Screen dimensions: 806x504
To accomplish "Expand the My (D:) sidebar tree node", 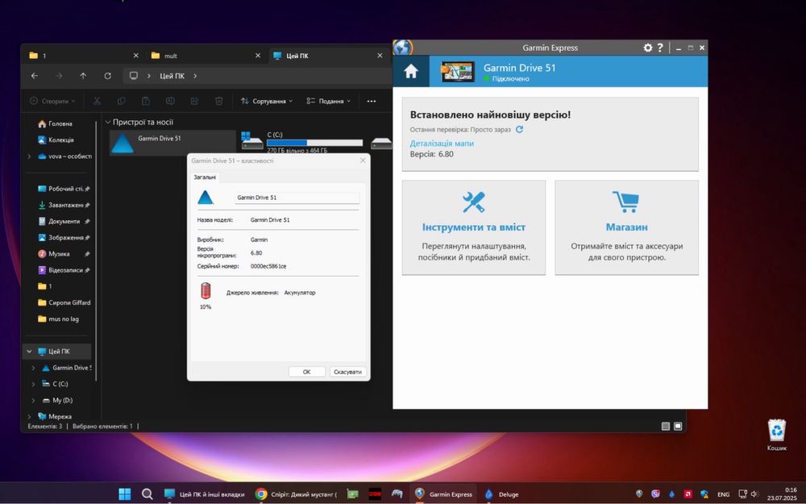I will [33, 401].
